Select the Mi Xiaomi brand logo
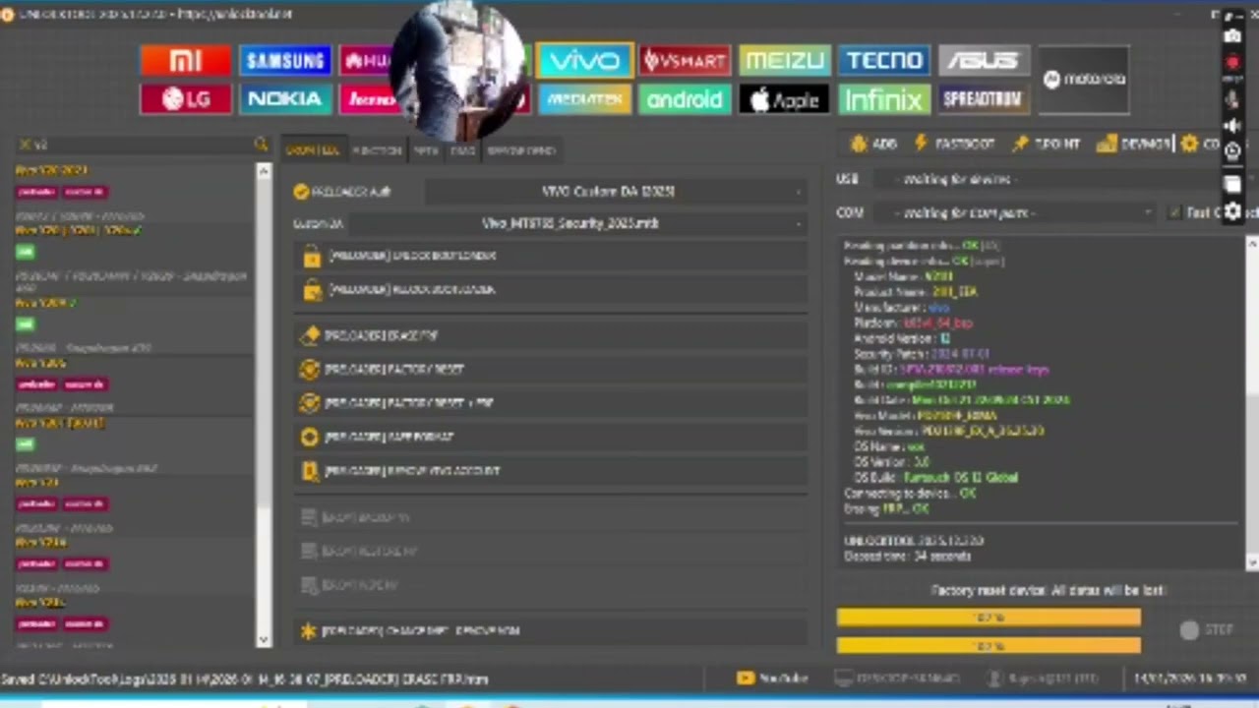Image resolution: width=1259 pixels, height=708 pixels. pyautogui.click(x=185, y=61)
